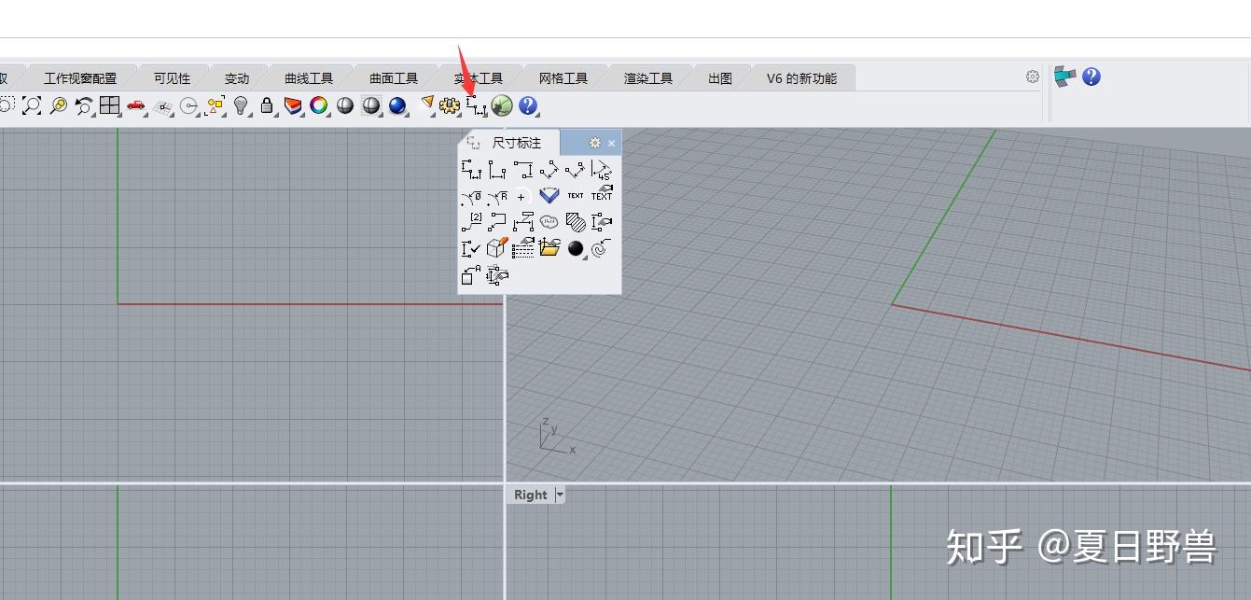Close the 尺寸标注 floating panel
The width and height of the screenshot is (1251, 600).
(612, 143)
